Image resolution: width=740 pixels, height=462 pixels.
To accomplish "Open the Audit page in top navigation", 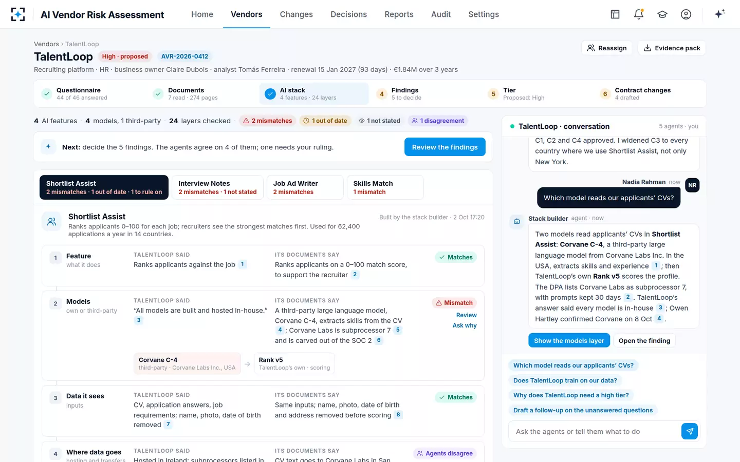I will [441, 14].
